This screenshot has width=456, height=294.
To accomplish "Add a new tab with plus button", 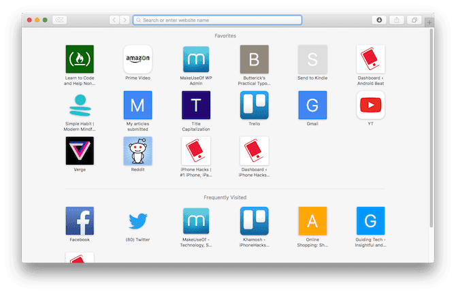I will (429, 22).
